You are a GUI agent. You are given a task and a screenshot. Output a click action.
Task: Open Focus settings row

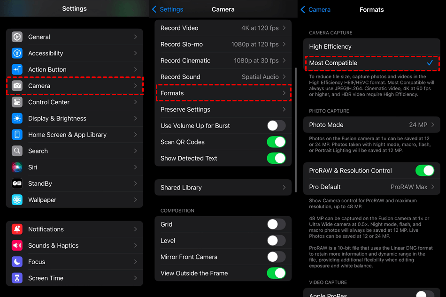tap(75, 262)
